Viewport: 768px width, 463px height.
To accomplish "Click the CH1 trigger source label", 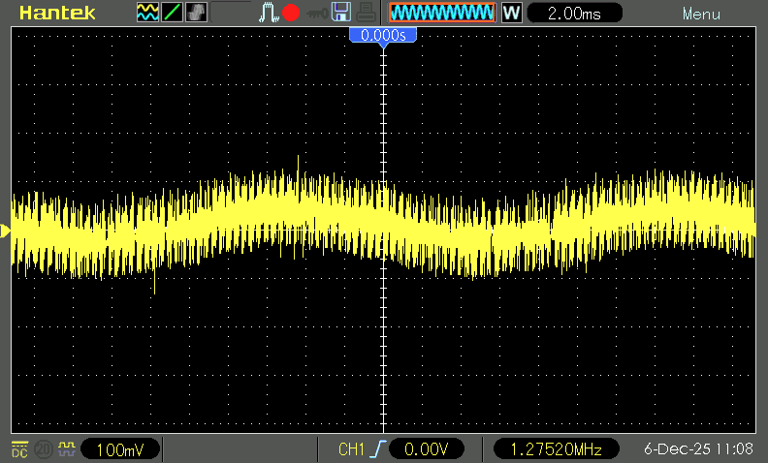I will coord(350,450).
